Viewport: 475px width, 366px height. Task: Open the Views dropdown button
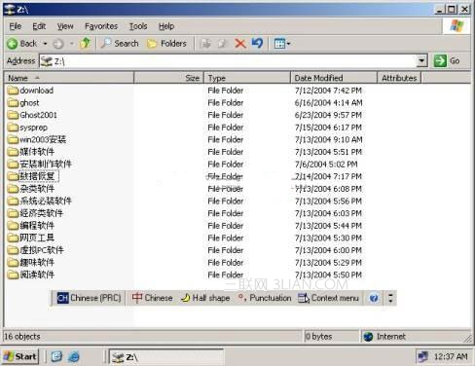[x=281, y=43]
